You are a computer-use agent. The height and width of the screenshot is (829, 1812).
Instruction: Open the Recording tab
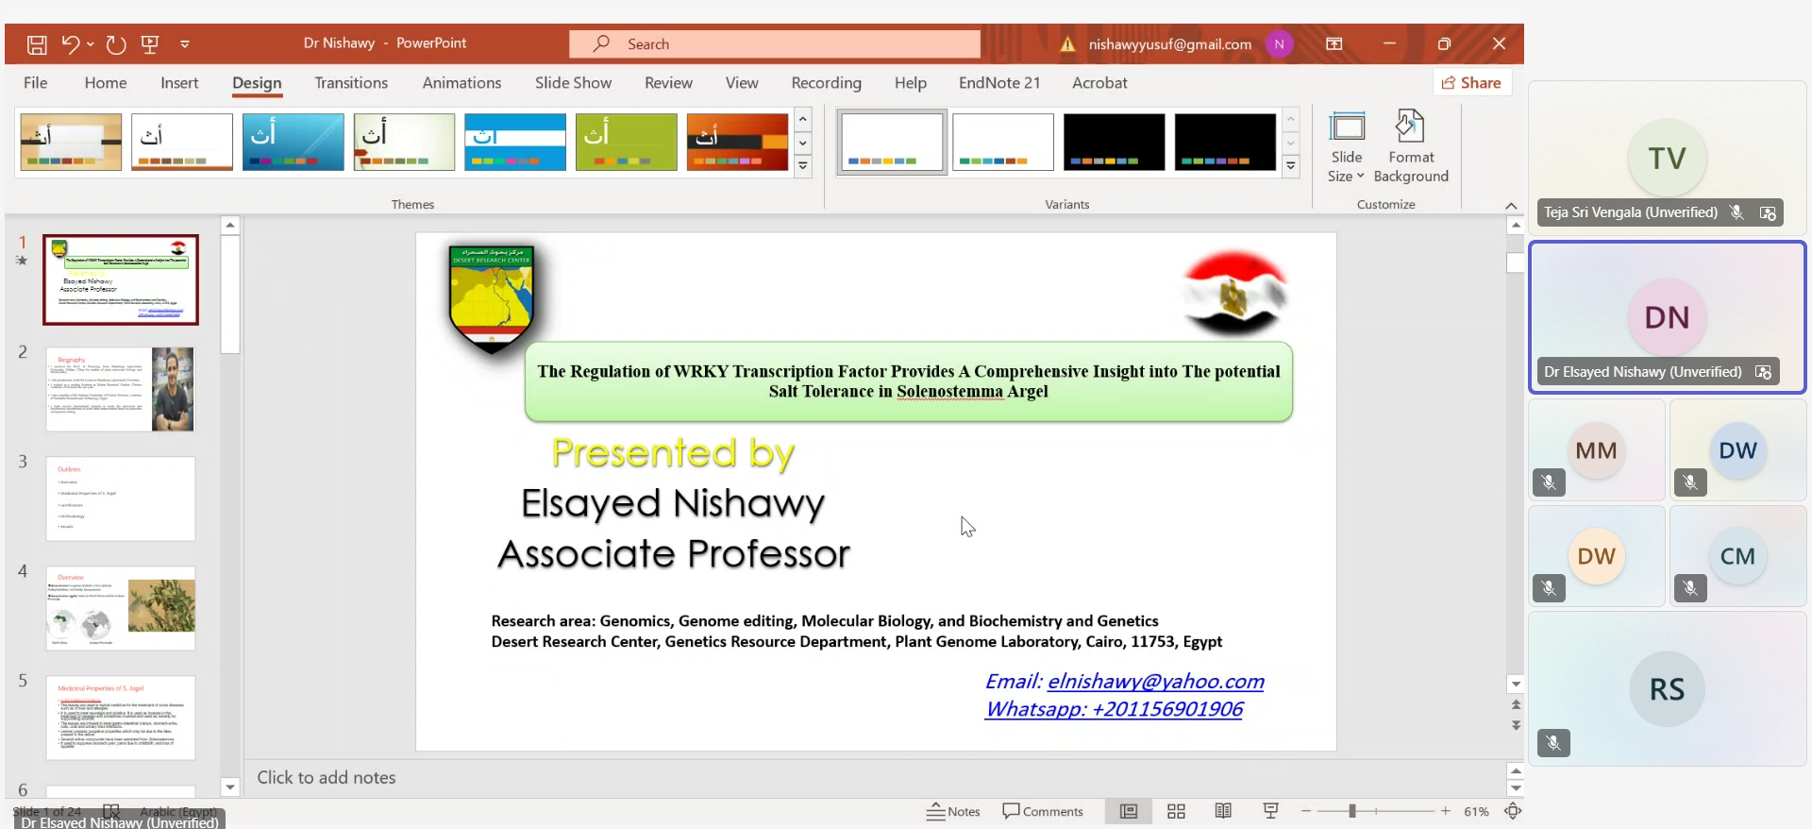coord(826,83)
